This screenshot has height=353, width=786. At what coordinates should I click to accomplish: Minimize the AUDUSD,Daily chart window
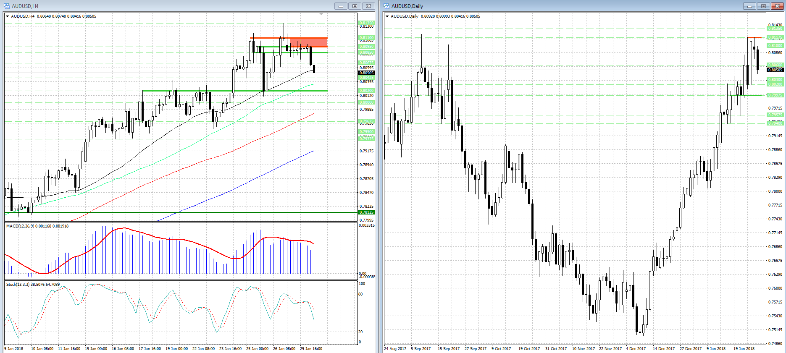749,6
